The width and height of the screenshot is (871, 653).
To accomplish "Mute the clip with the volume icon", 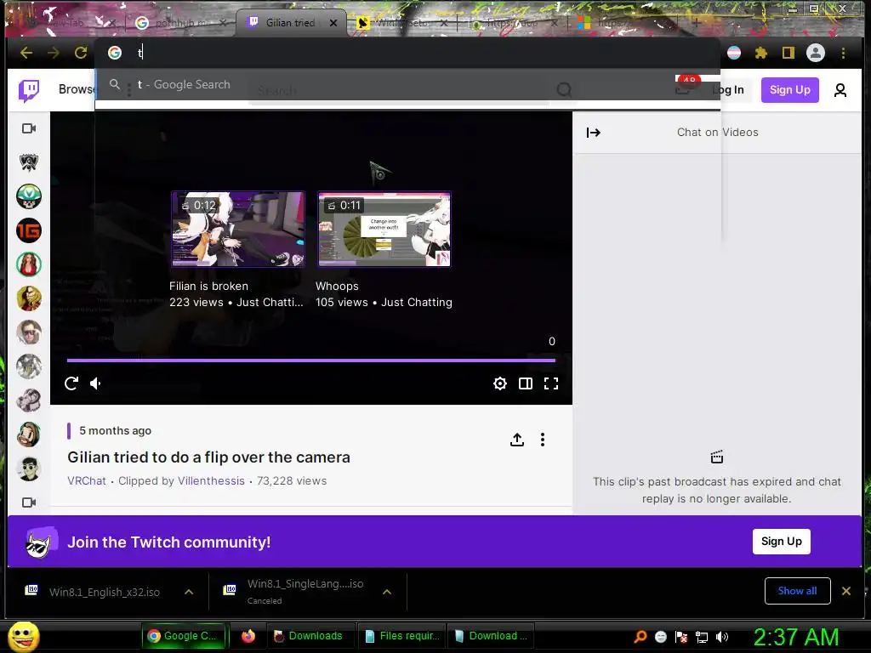I will click(x=95, y=383).
